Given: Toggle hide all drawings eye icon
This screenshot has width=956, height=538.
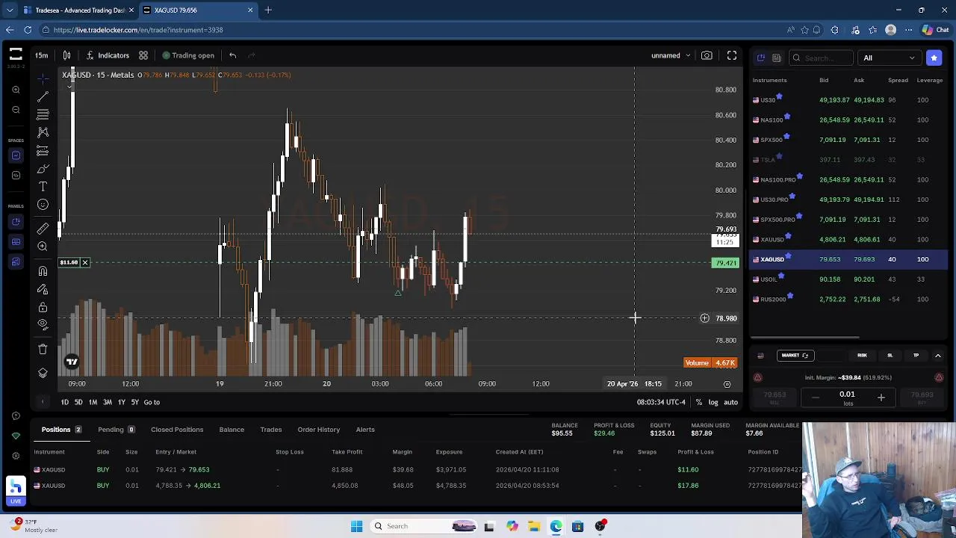Looking at the screenshot, I should [43, 324].
